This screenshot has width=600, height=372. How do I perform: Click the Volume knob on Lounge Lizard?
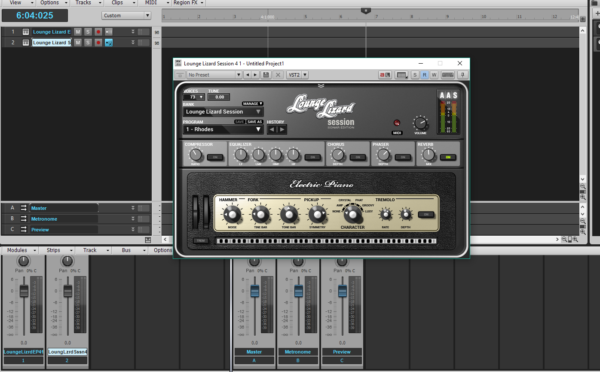coord(420,124)
